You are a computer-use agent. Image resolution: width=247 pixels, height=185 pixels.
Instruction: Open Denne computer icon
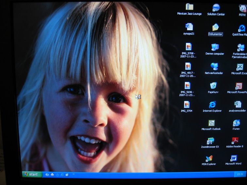click(x=215, y=47)
